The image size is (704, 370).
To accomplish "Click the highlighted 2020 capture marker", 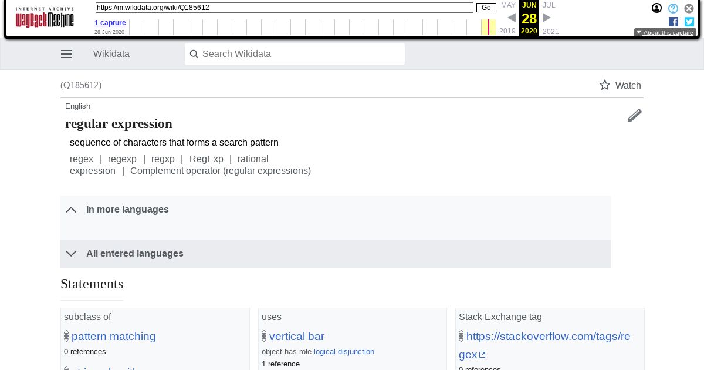I will (489, 27).
